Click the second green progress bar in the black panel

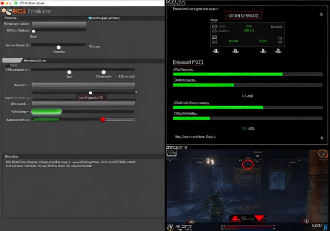pyautogui.click(x=247, y=85)
